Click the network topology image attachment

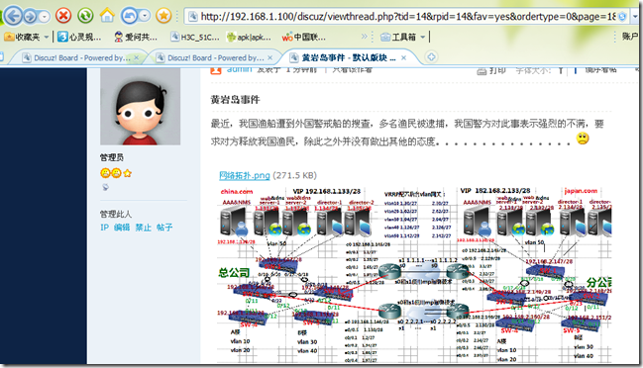point(414,274)
